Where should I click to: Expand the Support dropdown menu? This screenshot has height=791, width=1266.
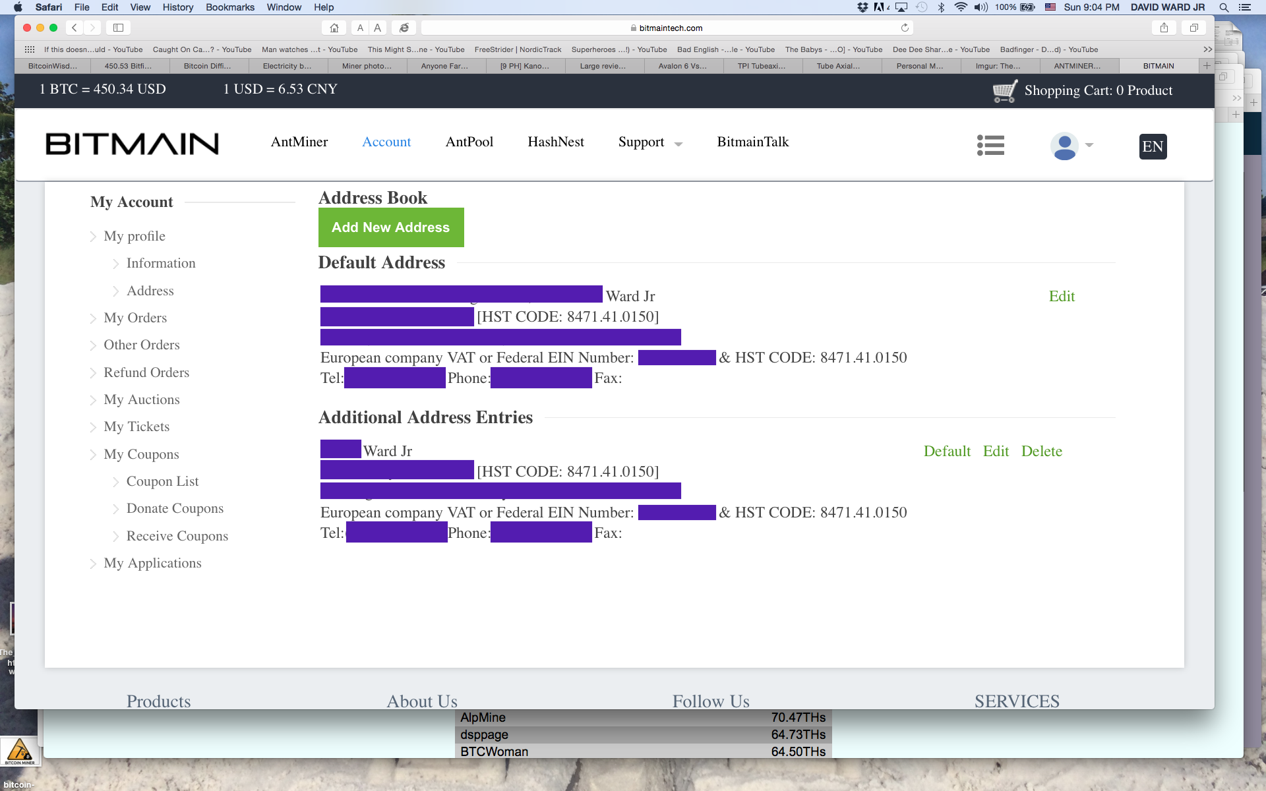point(678,144)
